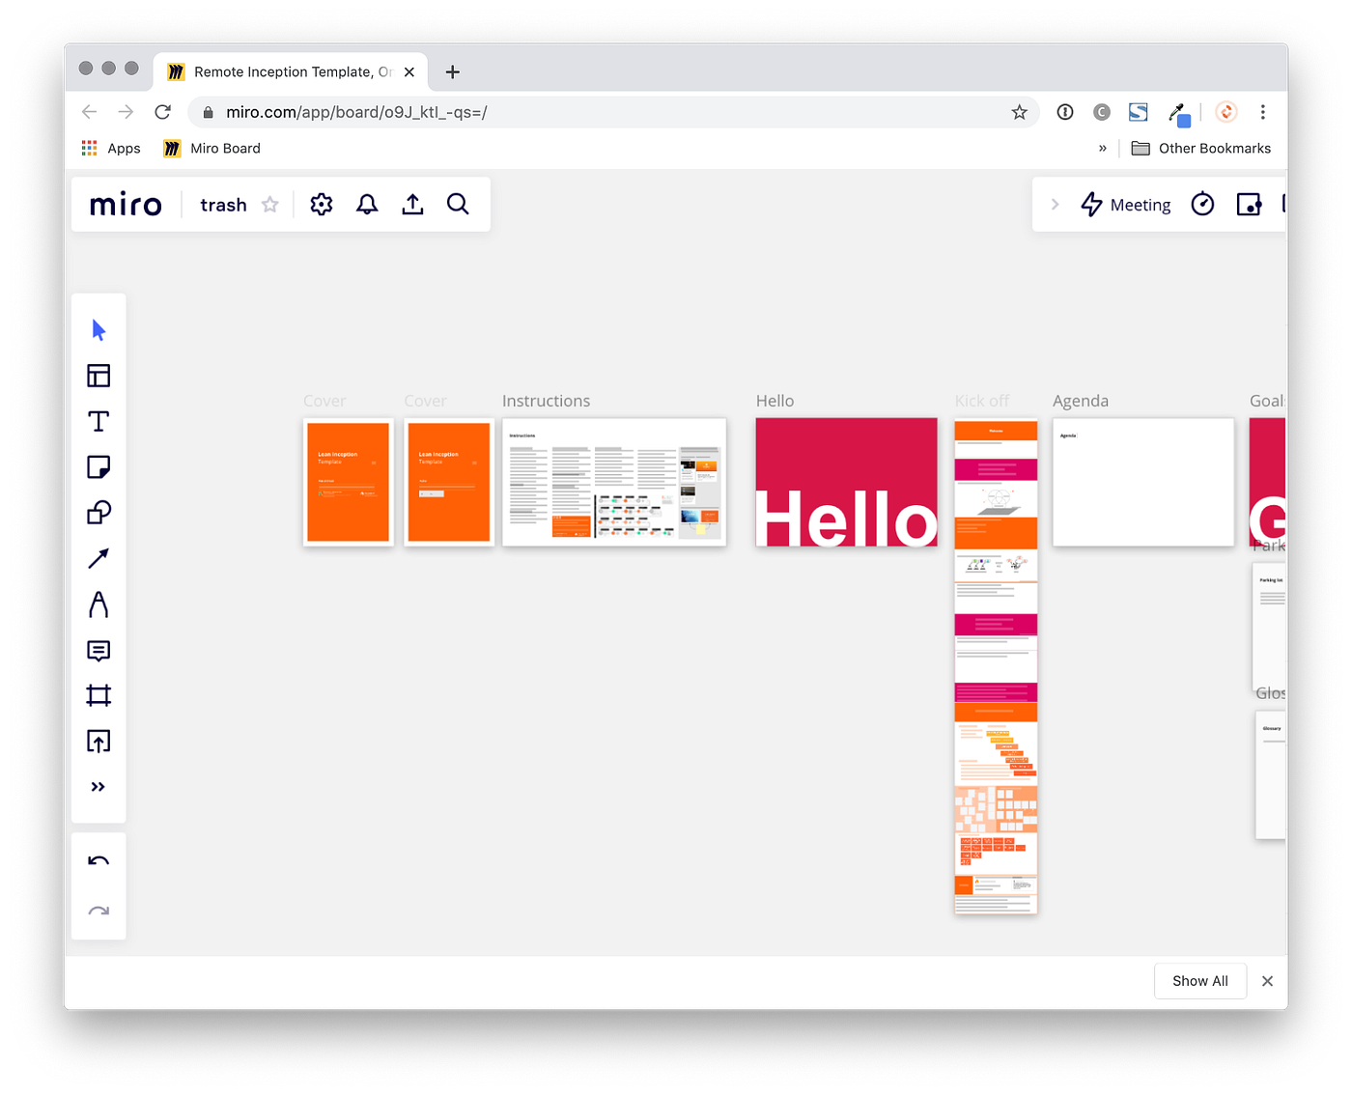The width and height of the screenshot is (1352, 1094).
Task: Bookmark this page with star
Action: [x=1019, y=112]
